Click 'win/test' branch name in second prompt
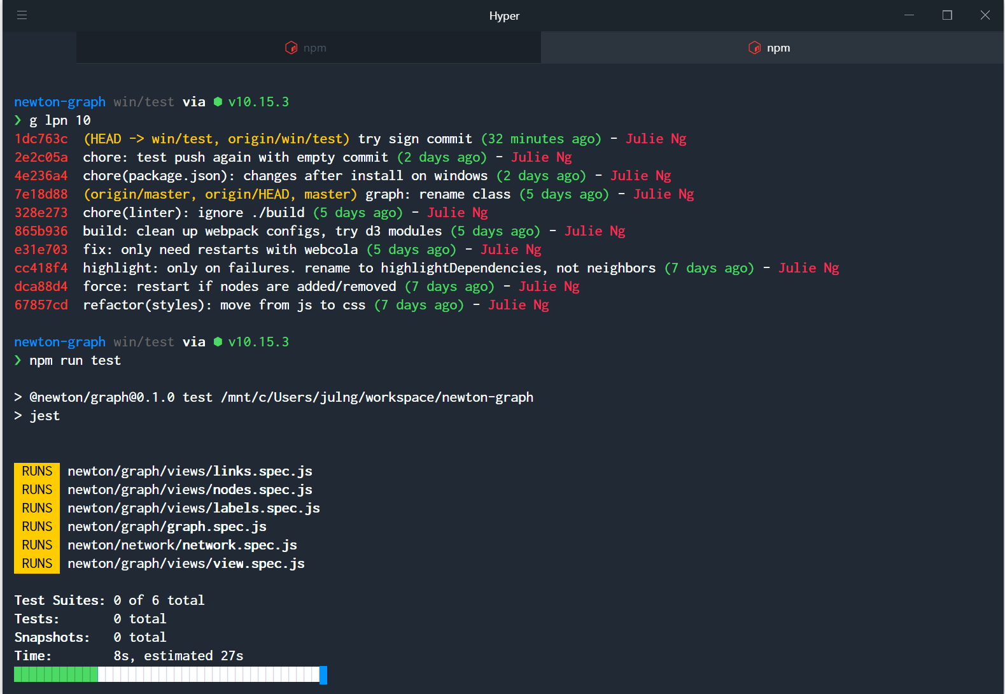Screen dimensions: 1005x694 tap(144, 342)
